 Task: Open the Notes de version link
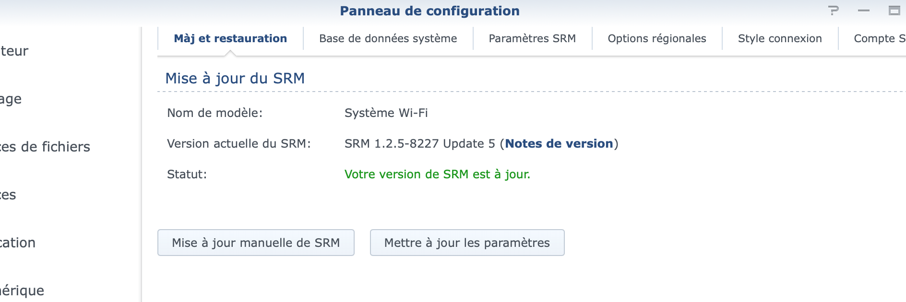[559, 144]
